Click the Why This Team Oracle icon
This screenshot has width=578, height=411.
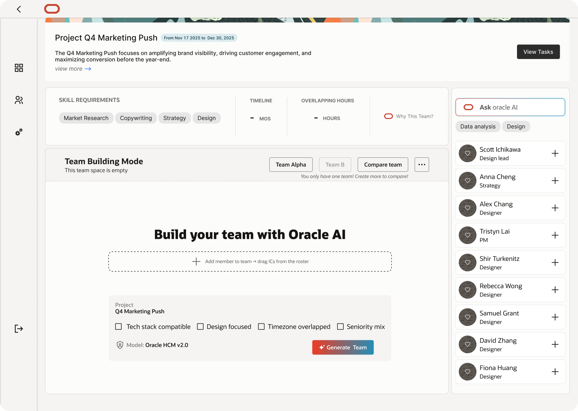pos(388,116)
